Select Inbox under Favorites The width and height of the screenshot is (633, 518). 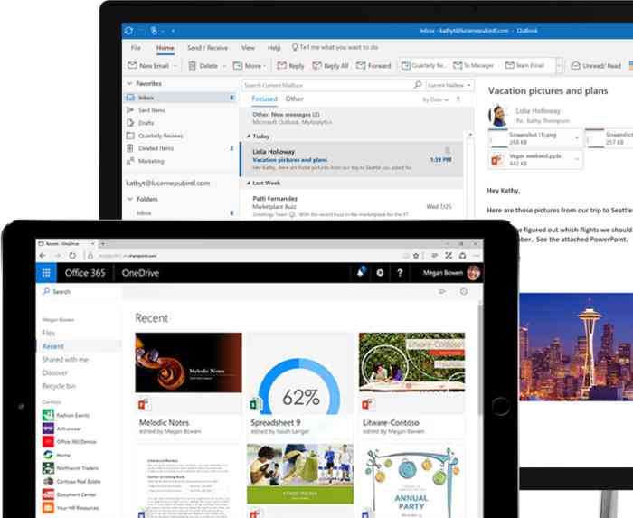tap(181, 98)
